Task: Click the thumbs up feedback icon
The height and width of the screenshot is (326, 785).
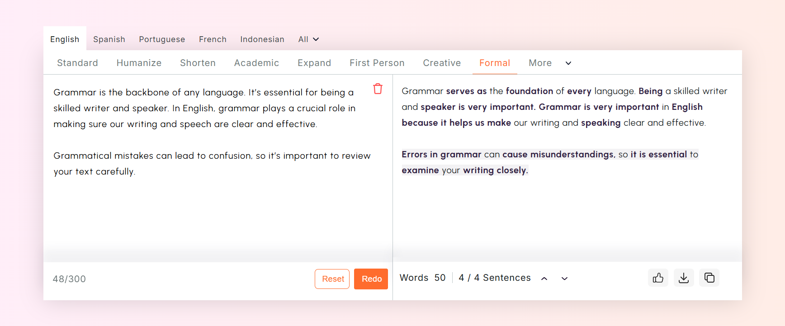Action: [658, 278]
